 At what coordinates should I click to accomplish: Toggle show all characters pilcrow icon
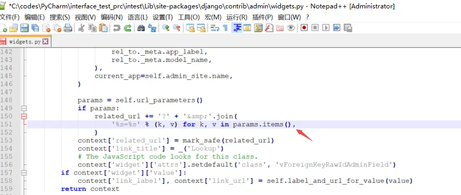[225, 28]
